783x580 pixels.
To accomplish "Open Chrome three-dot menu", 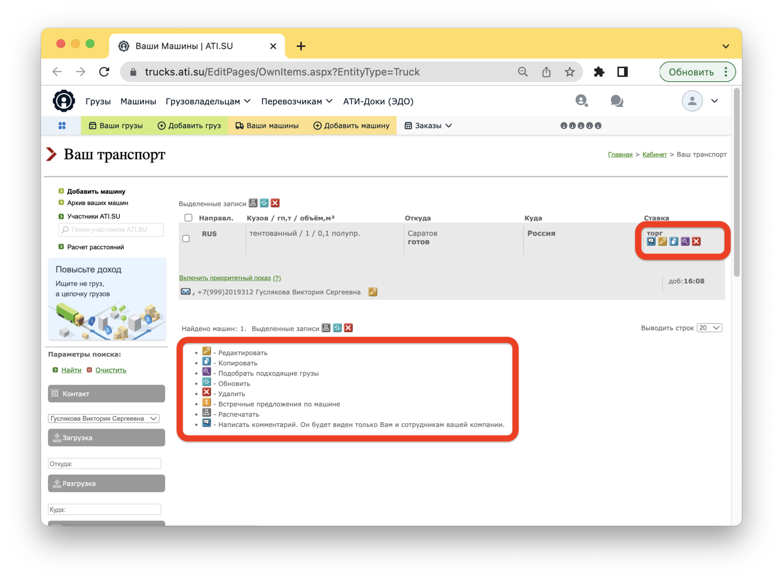I will coord(726,72).
